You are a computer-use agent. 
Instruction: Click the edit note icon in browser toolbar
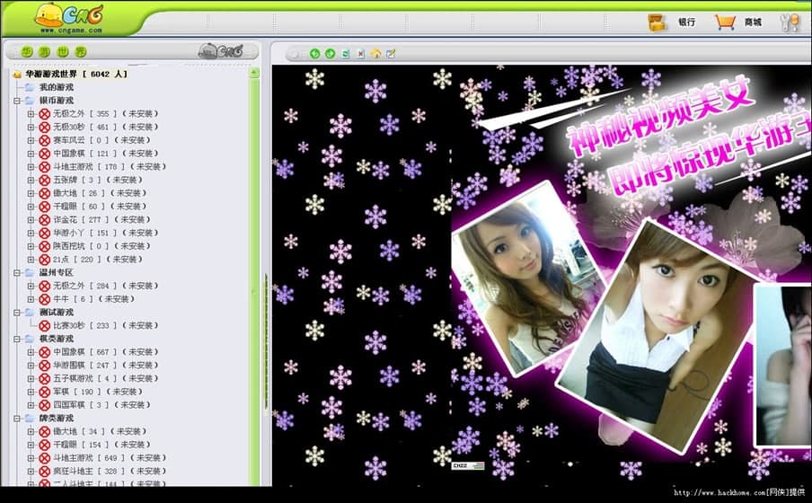point(391,53)
